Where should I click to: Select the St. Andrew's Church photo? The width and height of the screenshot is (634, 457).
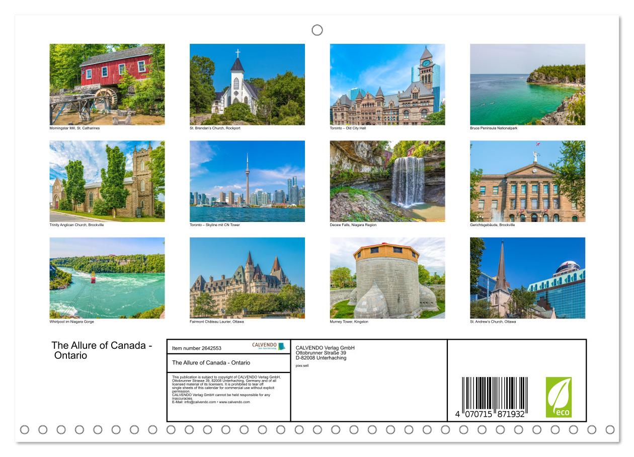click(528, 278)
